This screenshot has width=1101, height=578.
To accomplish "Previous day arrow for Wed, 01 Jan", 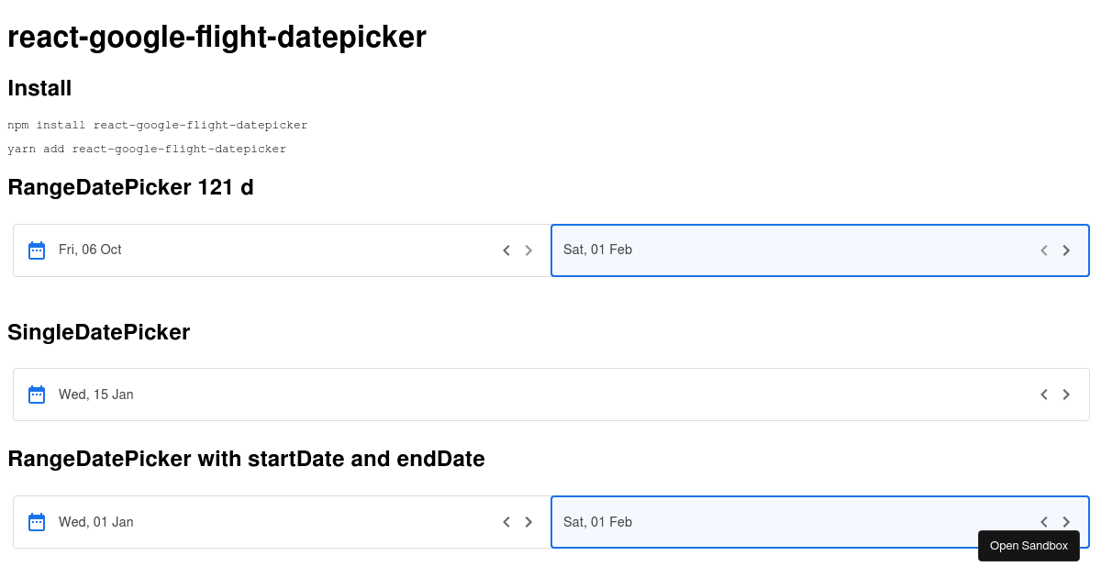I will 506,522.
